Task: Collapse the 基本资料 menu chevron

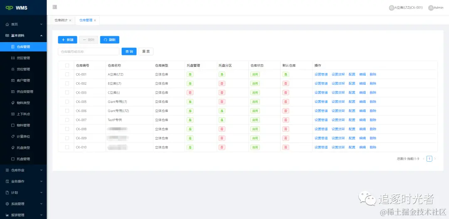Action: tap(41, 35)
